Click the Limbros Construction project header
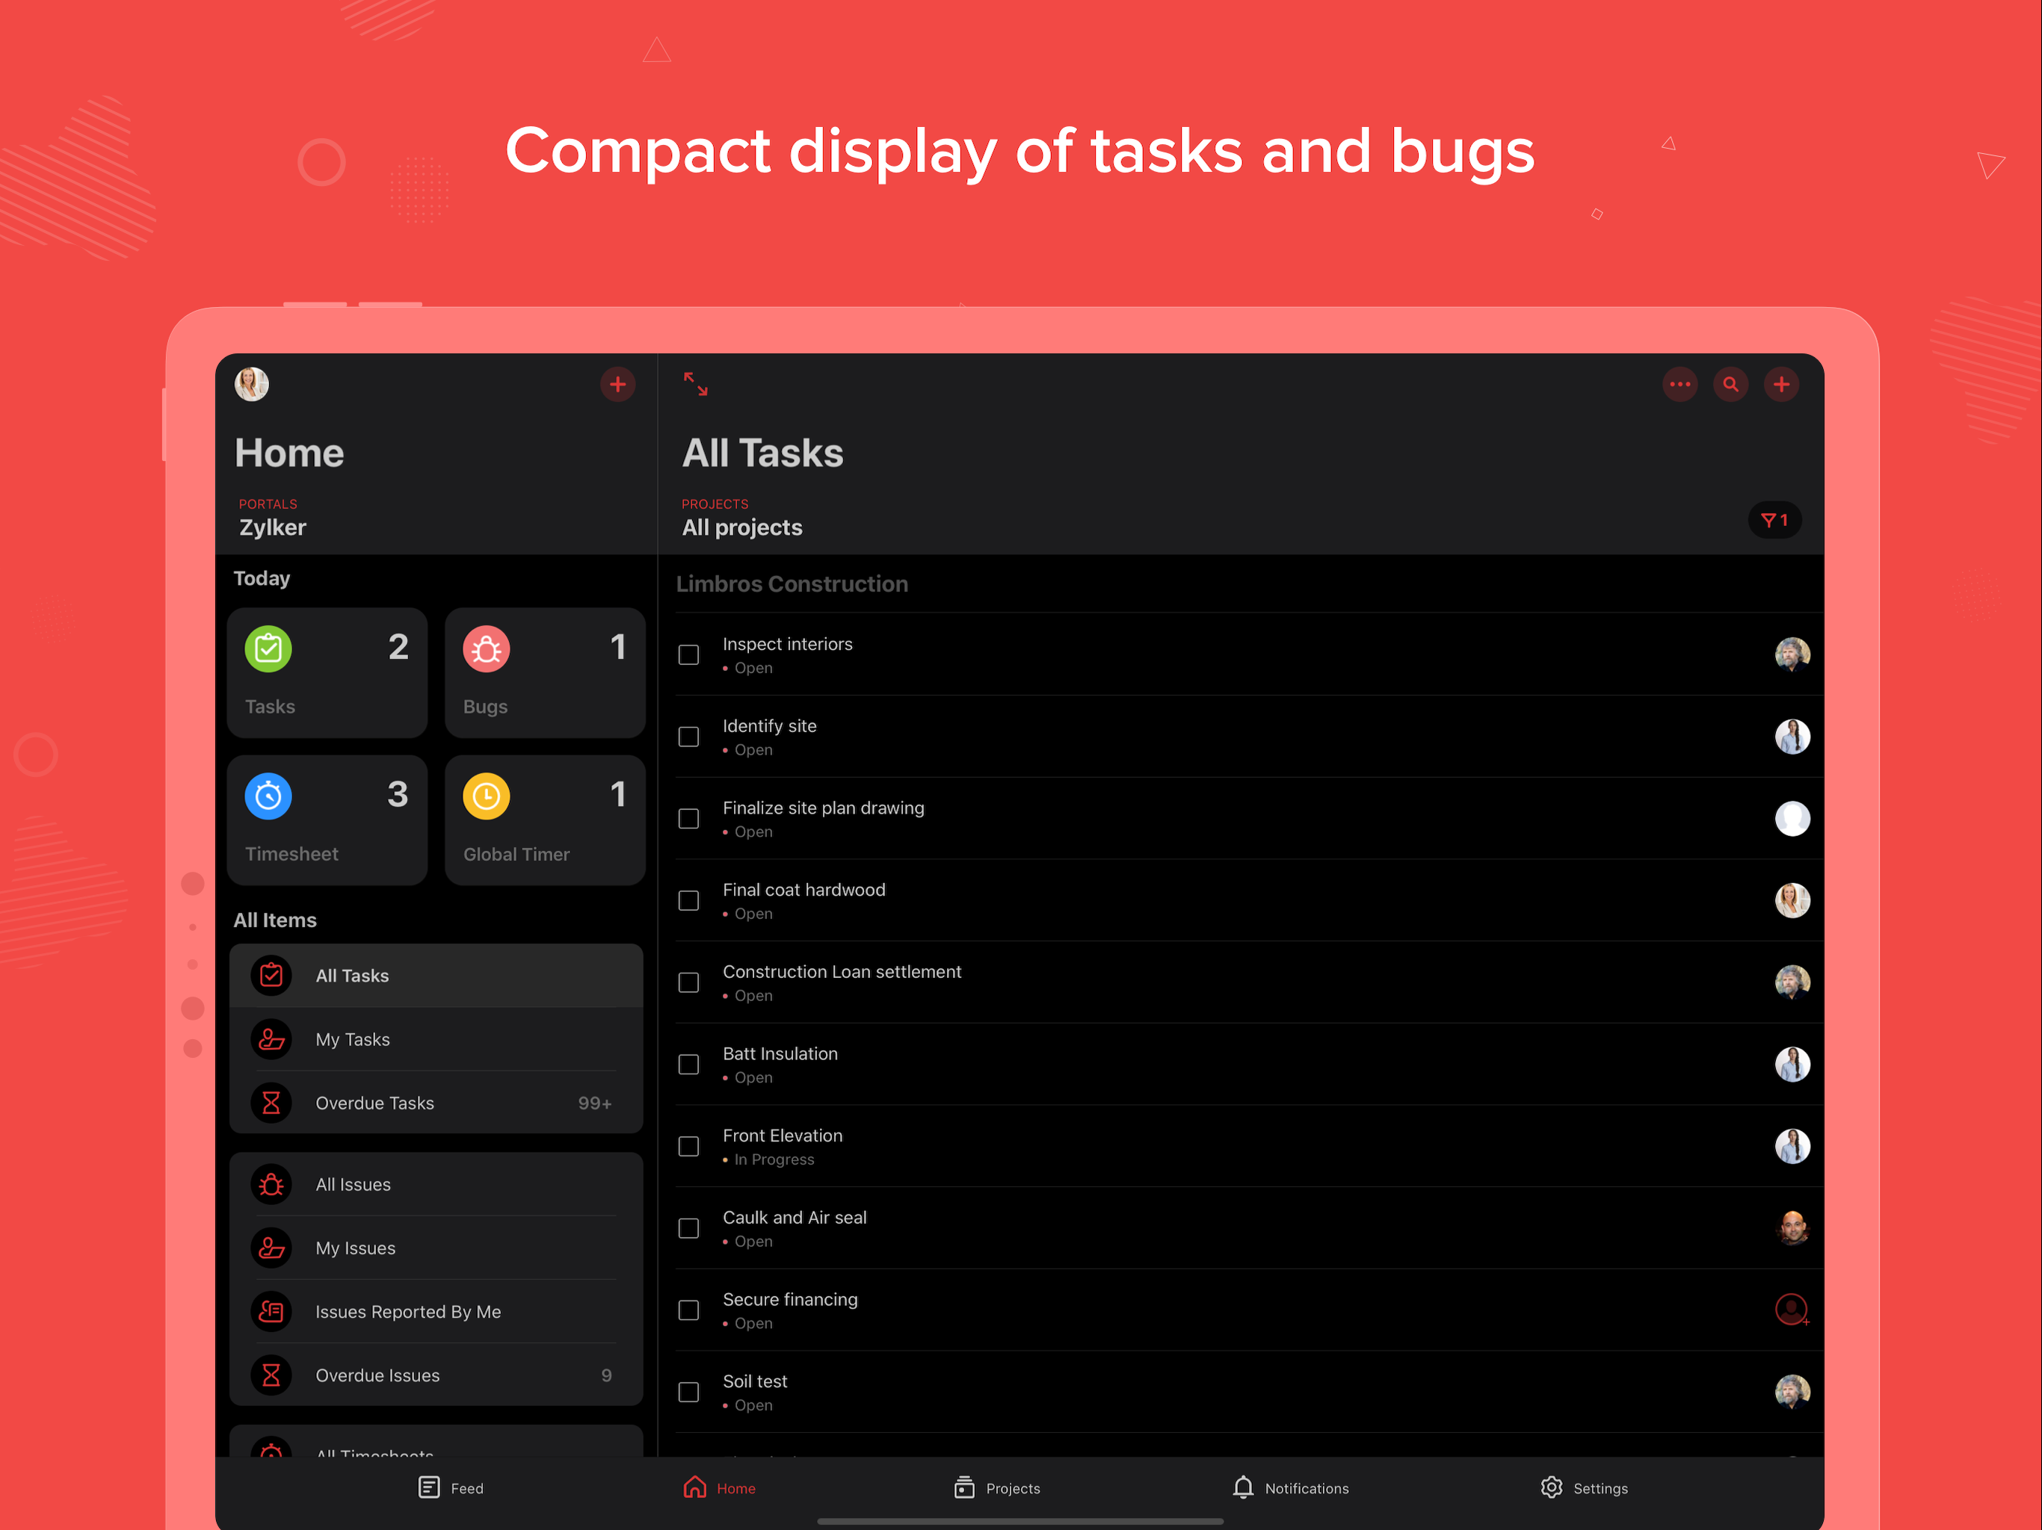Viewport: 2042px width, 1530px height. (791, 584)
